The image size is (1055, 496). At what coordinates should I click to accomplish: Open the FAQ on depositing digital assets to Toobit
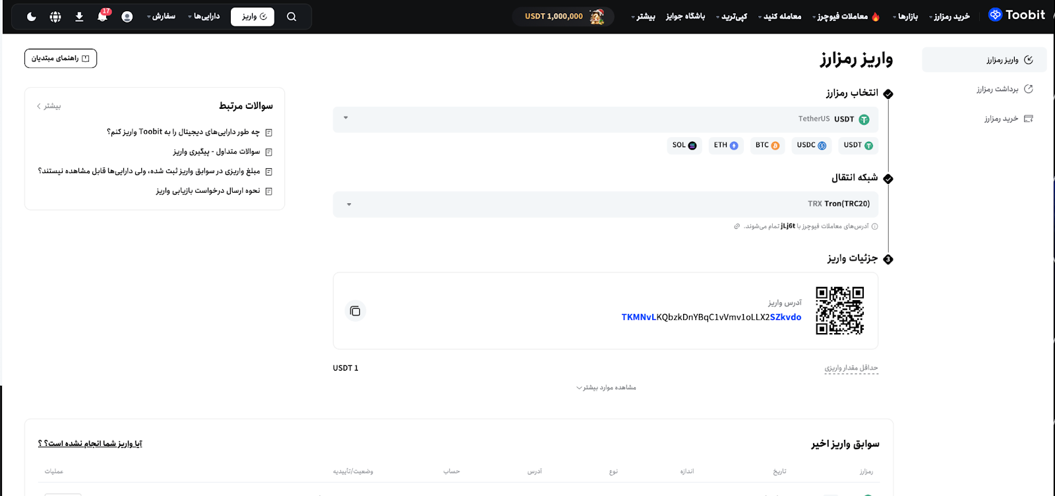190,132
